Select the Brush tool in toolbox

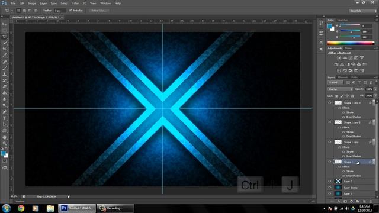[4, 68]
